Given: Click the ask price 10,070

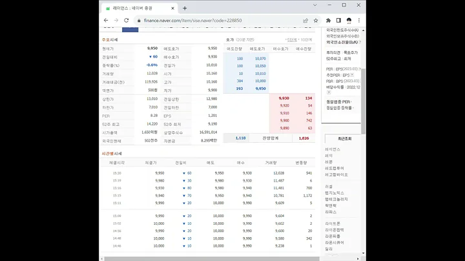Looking at the screenshot, I should point(260,59).
